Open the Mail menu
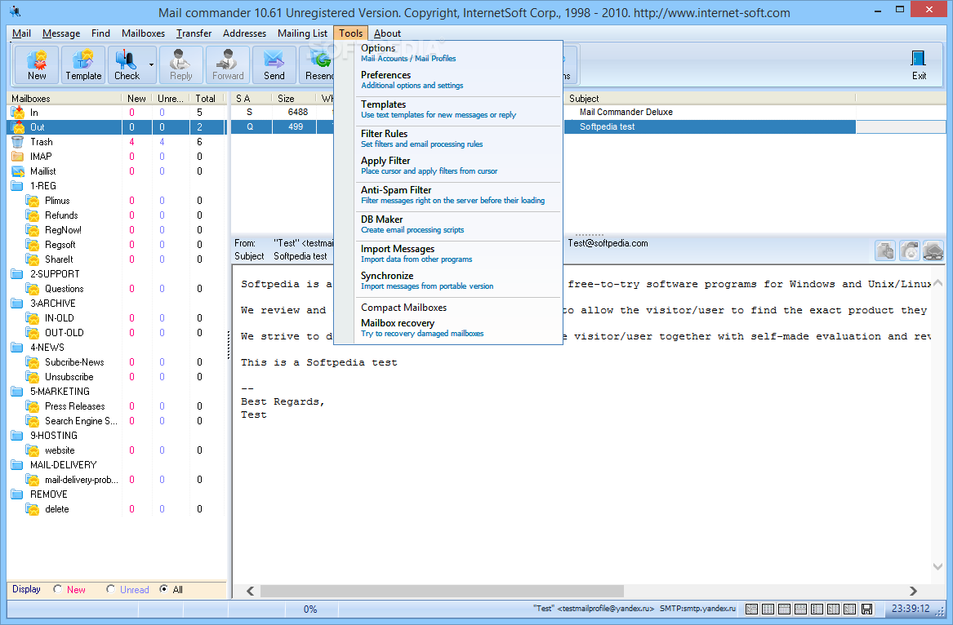 [x=21, y=33]
